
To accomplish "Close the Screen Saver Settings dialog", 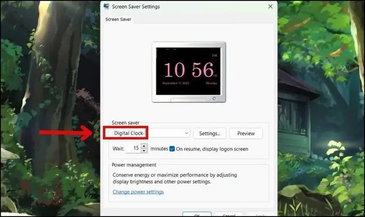I will pyautogui.click(x=270, y=7).
